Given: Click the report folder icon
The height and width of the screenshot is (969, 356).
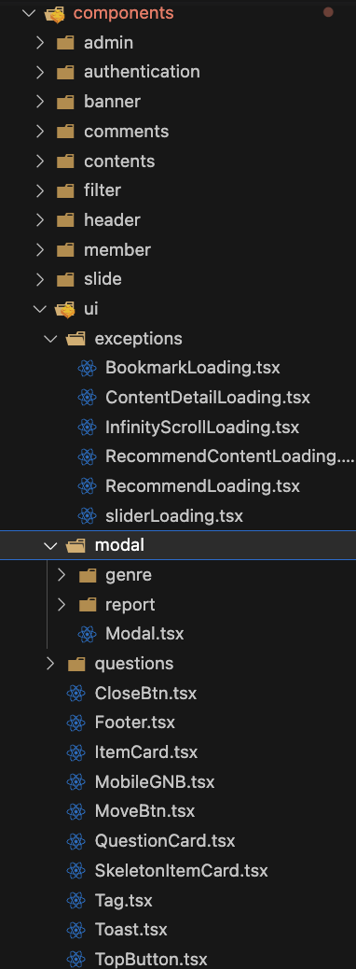Looking at the screenshot, I should tap(88, 605).
